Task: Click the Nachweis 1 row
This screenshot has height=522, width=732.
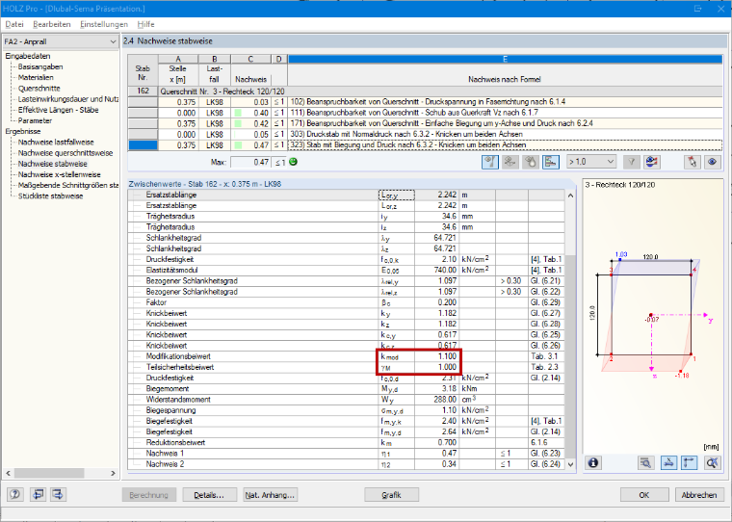Action: pyautogui.click(x=346, y=453)
